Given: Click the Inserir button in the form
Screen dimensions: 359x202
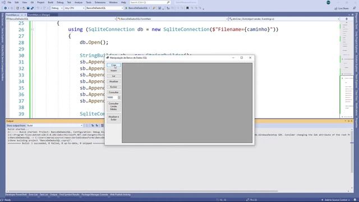Looking at the screenshot, I should tap(113, 71).
